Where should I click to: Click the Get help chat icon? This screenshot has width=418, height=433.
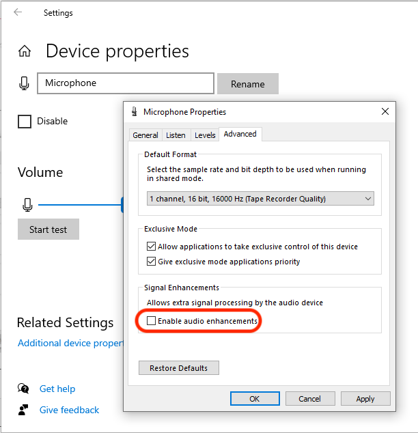tap(24, 389)
